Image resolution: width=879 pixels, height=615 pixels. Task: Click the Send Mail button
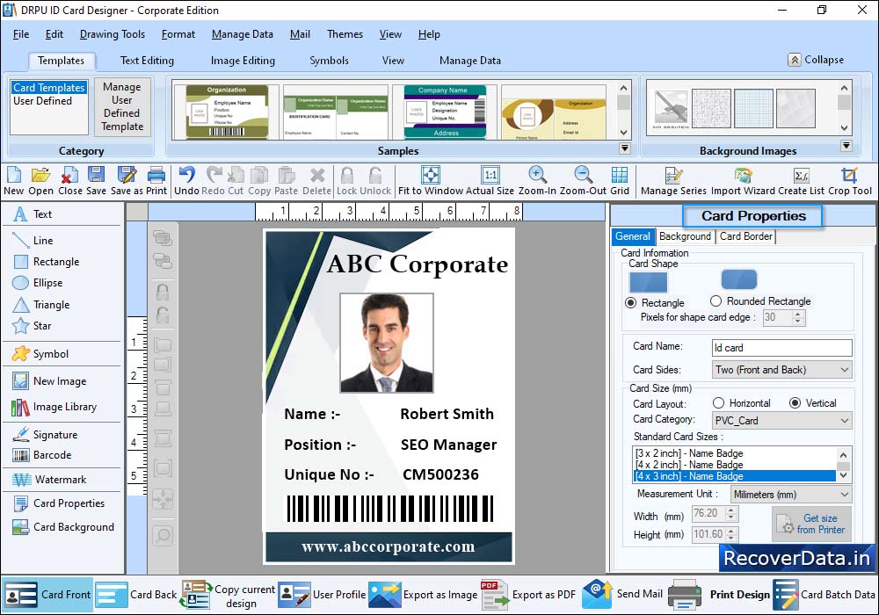pyautogui.click(x=622, y=594)
